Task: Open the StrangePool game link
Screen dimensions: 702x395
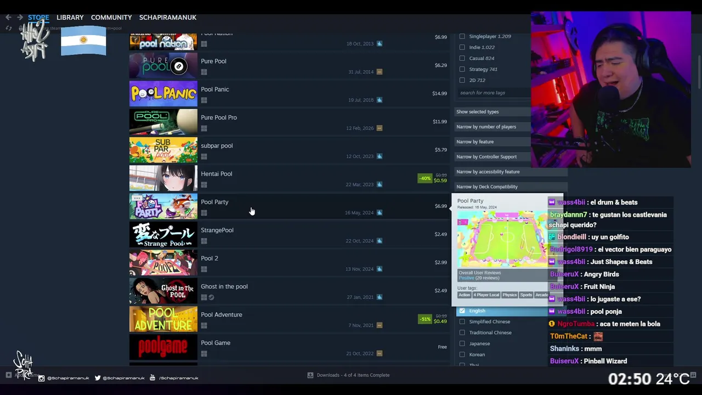Action: pyautogui.click(x=217, y=230)
